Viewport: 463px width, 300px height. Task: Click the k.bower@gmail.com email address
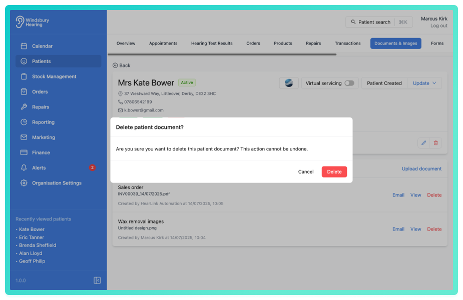(144, 110)
